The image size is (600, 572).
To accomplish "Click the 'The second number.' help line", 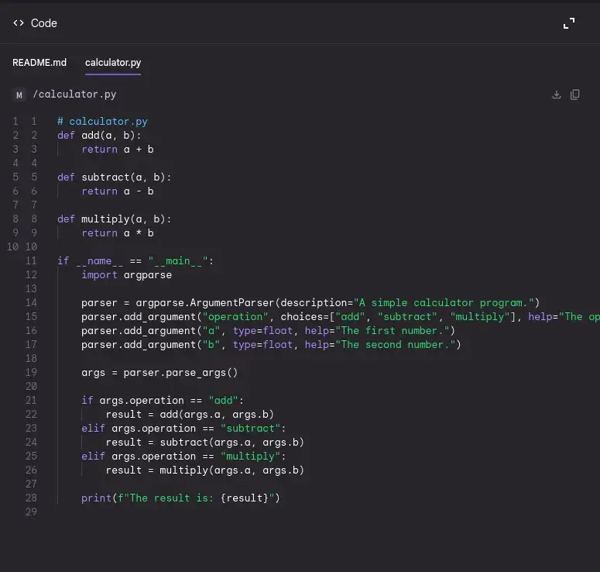I will pos(271,345).
